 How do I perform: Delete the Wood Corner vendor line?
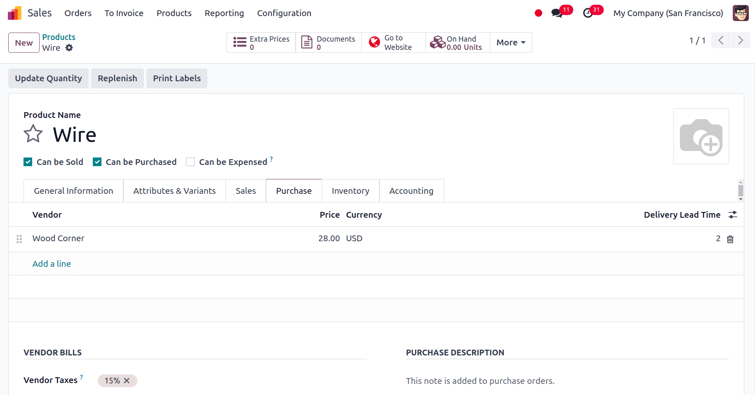pos(730,239)
